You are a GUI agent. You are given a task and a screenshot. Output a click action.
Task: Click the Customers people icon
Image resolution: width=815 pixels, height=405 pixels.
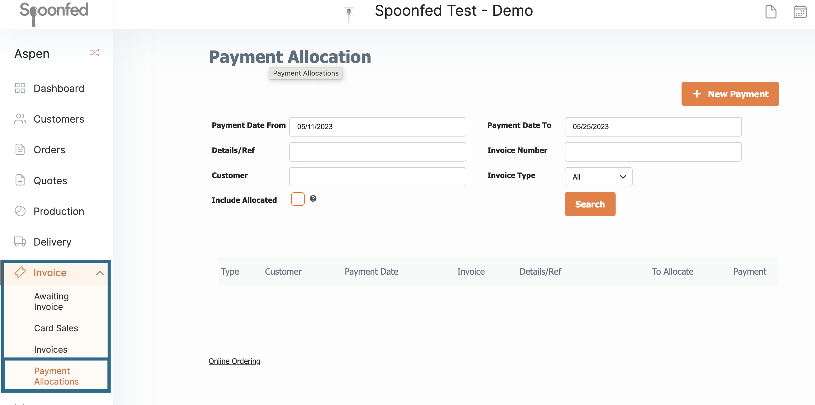(x=20, y=119)
